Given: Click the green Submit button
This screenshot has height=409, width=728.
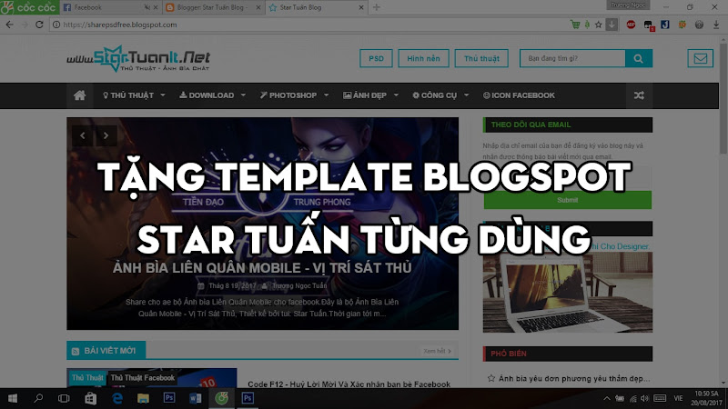Looking at the screenshot, I should [x=567, y=200].
